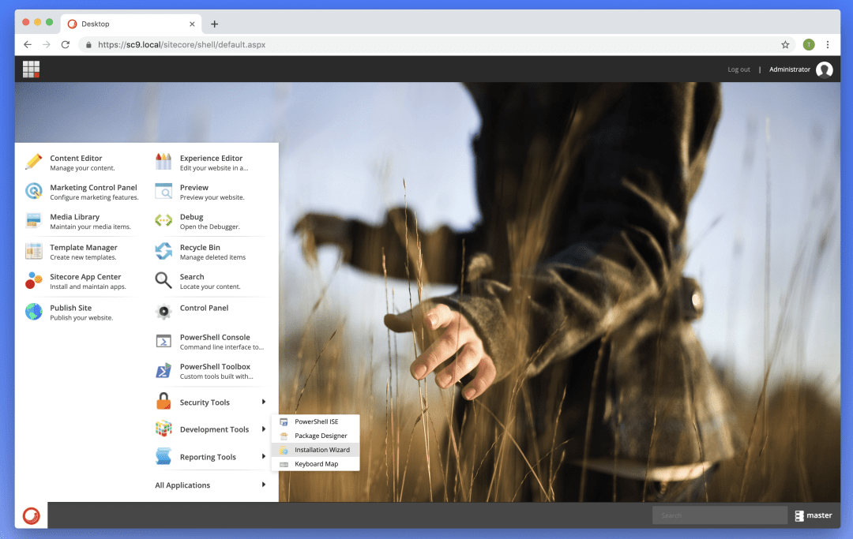Choose Package Designer in Development Tools

[321, 436]
